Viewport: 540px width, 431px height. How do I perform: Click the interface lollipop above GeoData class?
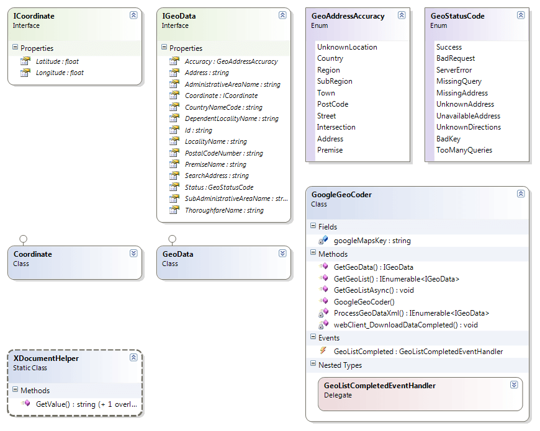pyautogui.click(x=172, y=239)
